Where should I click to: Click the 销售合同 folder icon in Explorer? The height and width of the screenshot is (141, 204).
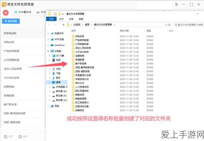73,95
